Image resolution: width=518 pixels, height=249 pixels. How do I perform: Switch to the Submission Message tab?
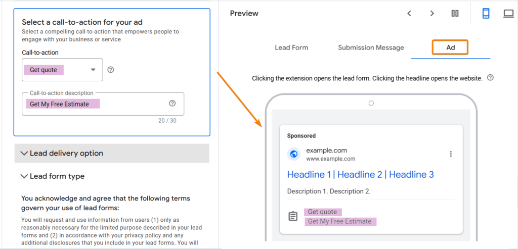point(371,47)
